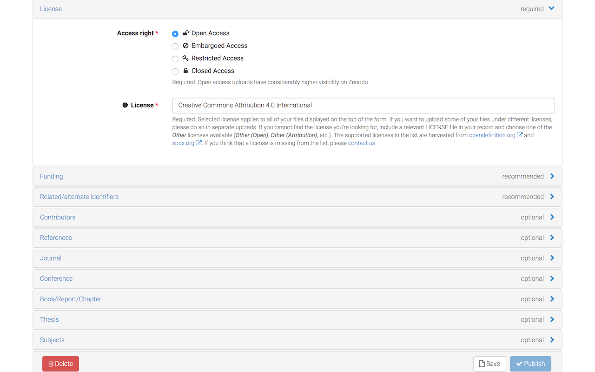Click external link icon after opendefinition.org

pos(520,135)
